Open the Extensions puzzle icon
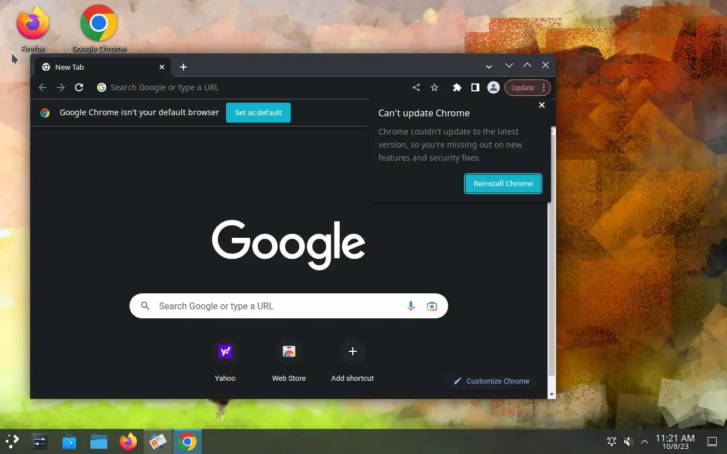The width and height of the screenshot is (727, 454). click(x=457, y=87)
